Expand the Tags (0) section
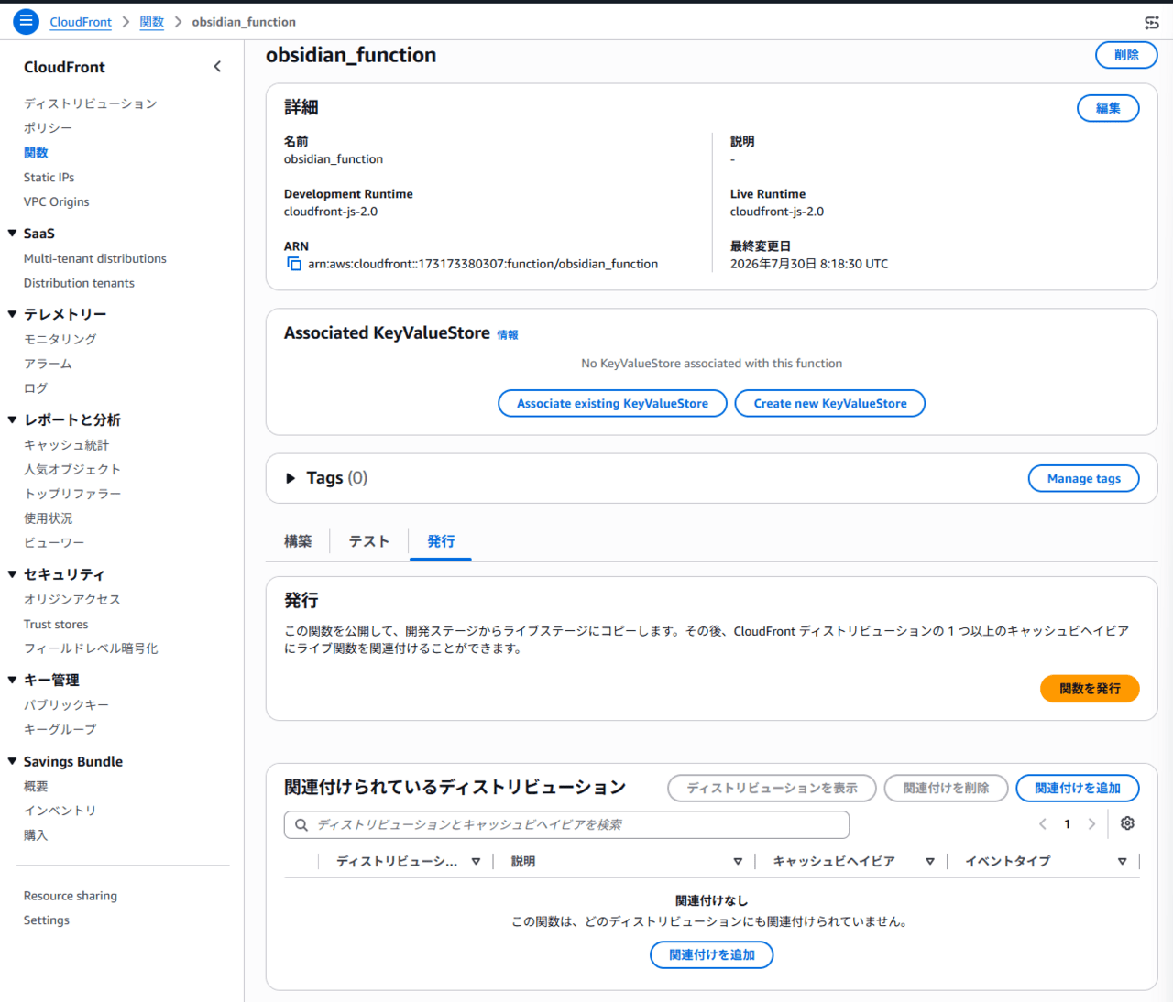 [x=291, y=478]
